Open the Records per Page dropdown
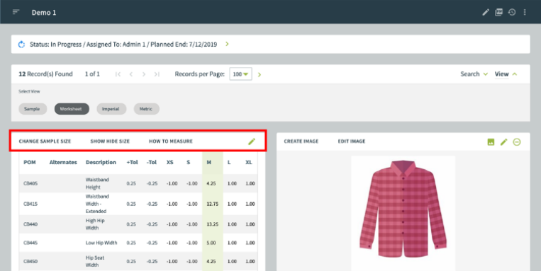The width and height of the screenshot is (541, 271). [x=240, y=74]
